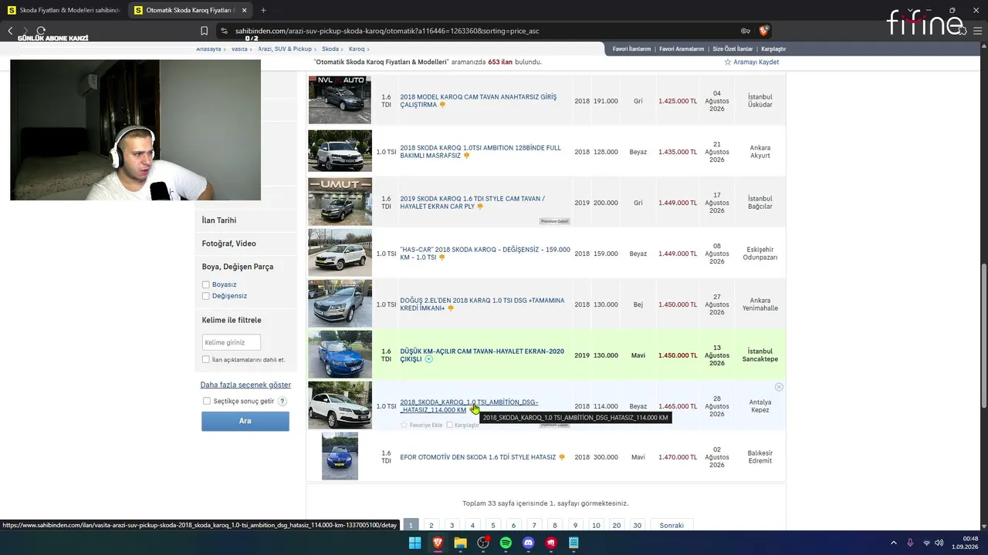Go to results page 5
This screenshot has width=988, height=555.
(493, 525)
